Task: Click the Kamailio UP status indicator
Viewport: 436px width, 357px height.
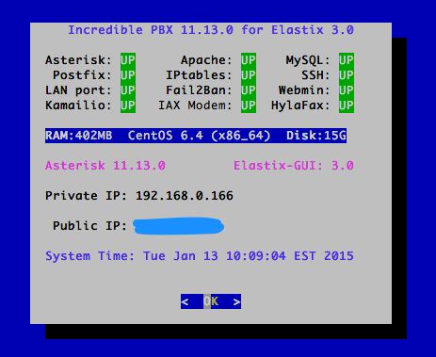Action: 128,105
